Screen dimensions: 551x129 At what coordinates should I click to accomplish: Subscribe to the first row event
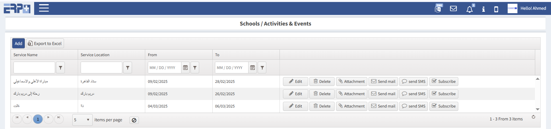[444, 81]
